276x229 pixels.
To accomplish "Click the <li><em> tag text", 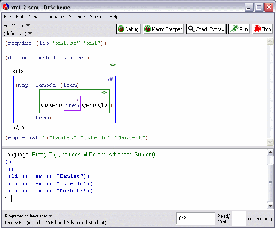I will pyautogui.click(x=52, y=105).
